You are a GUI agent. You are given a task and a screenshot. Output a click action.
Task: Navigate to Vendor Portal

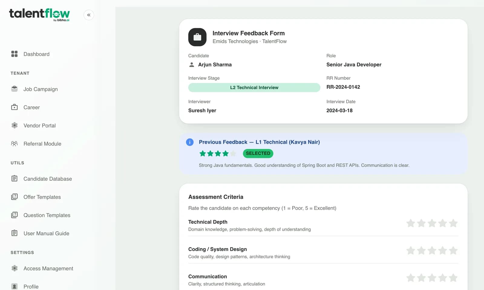(x=40, y=125)
